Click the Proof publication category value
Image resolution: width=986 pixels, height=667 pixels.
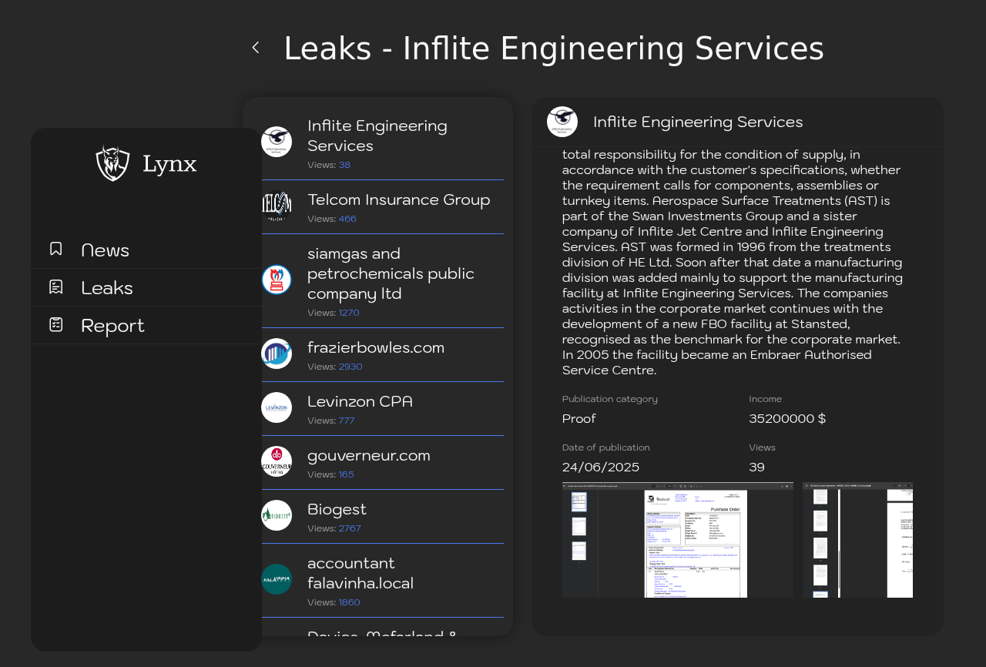579,419
